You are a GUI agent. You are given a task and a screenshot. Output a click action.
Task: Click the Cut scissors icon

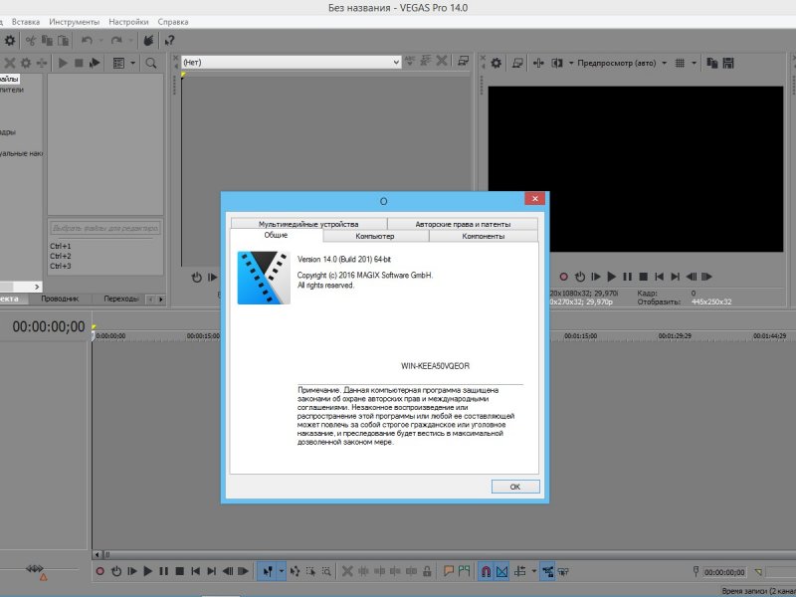[31, 40]
